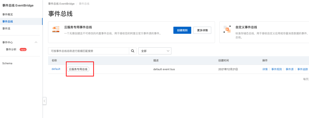This screenshot has height=118, width=309.
Task: Click the search magnifier icon
Action: [x=133, y=51]
